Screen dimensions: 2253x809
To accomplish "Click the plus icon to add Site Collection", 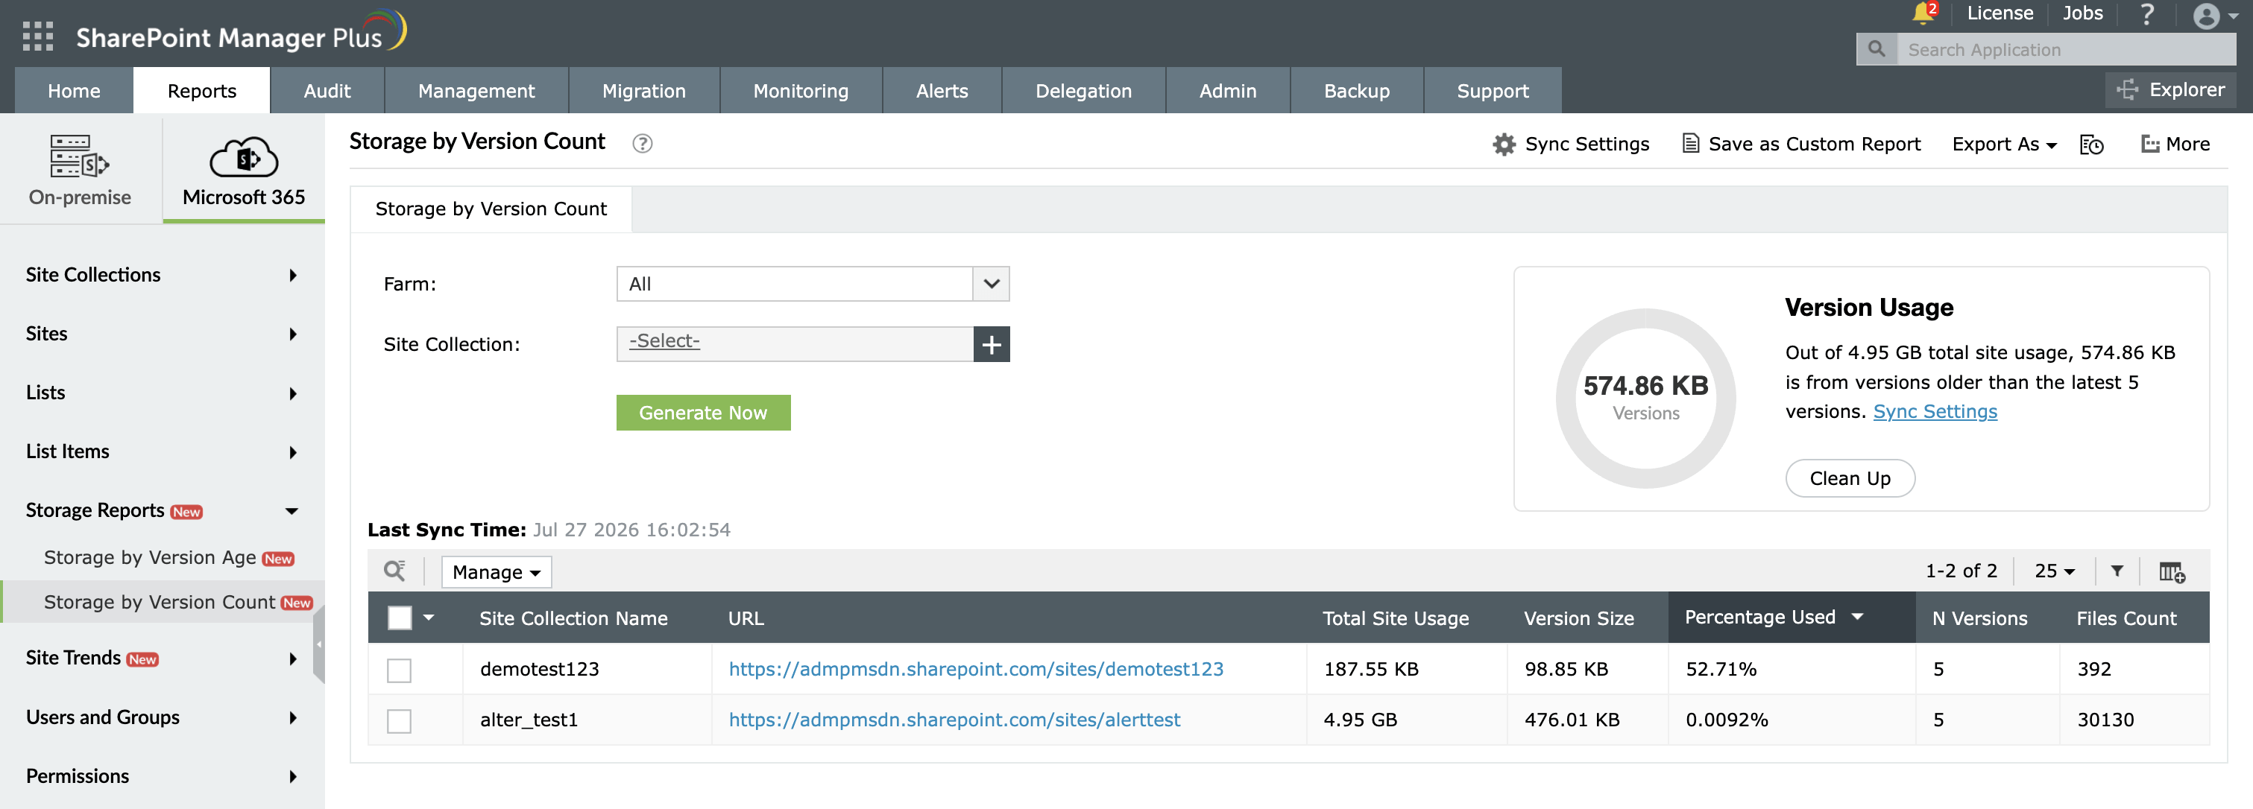I will coord(991,344).
